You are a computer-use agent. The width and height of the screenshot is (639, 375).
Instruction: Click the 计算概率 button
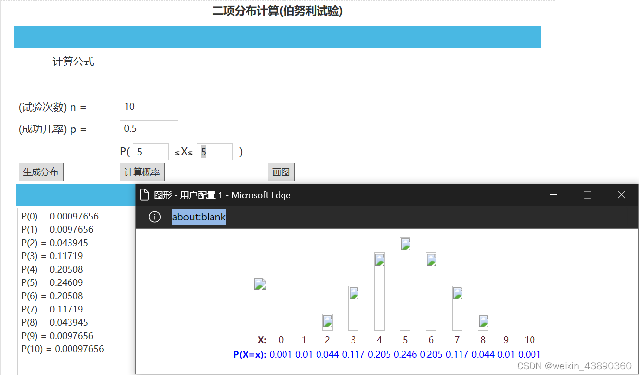(142, 172)
